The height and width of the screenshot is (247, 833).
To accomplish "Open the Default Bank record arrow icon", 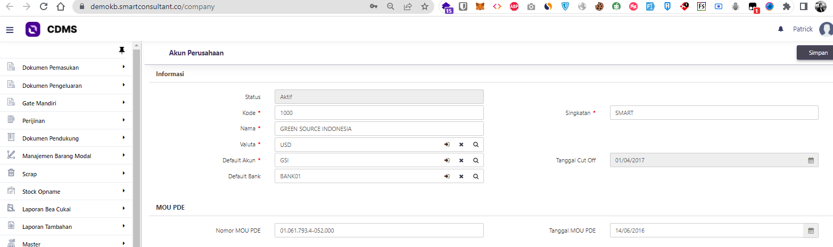I will point(447,176).
